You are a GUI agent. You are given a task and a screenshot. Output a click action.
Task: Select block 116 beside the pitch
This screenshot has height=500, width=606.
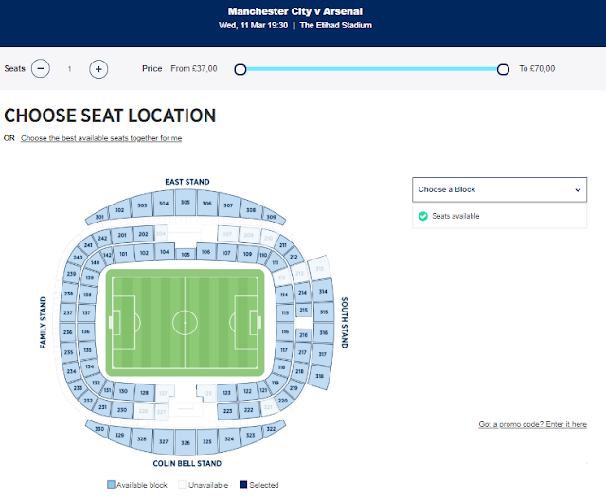(285, 332)
